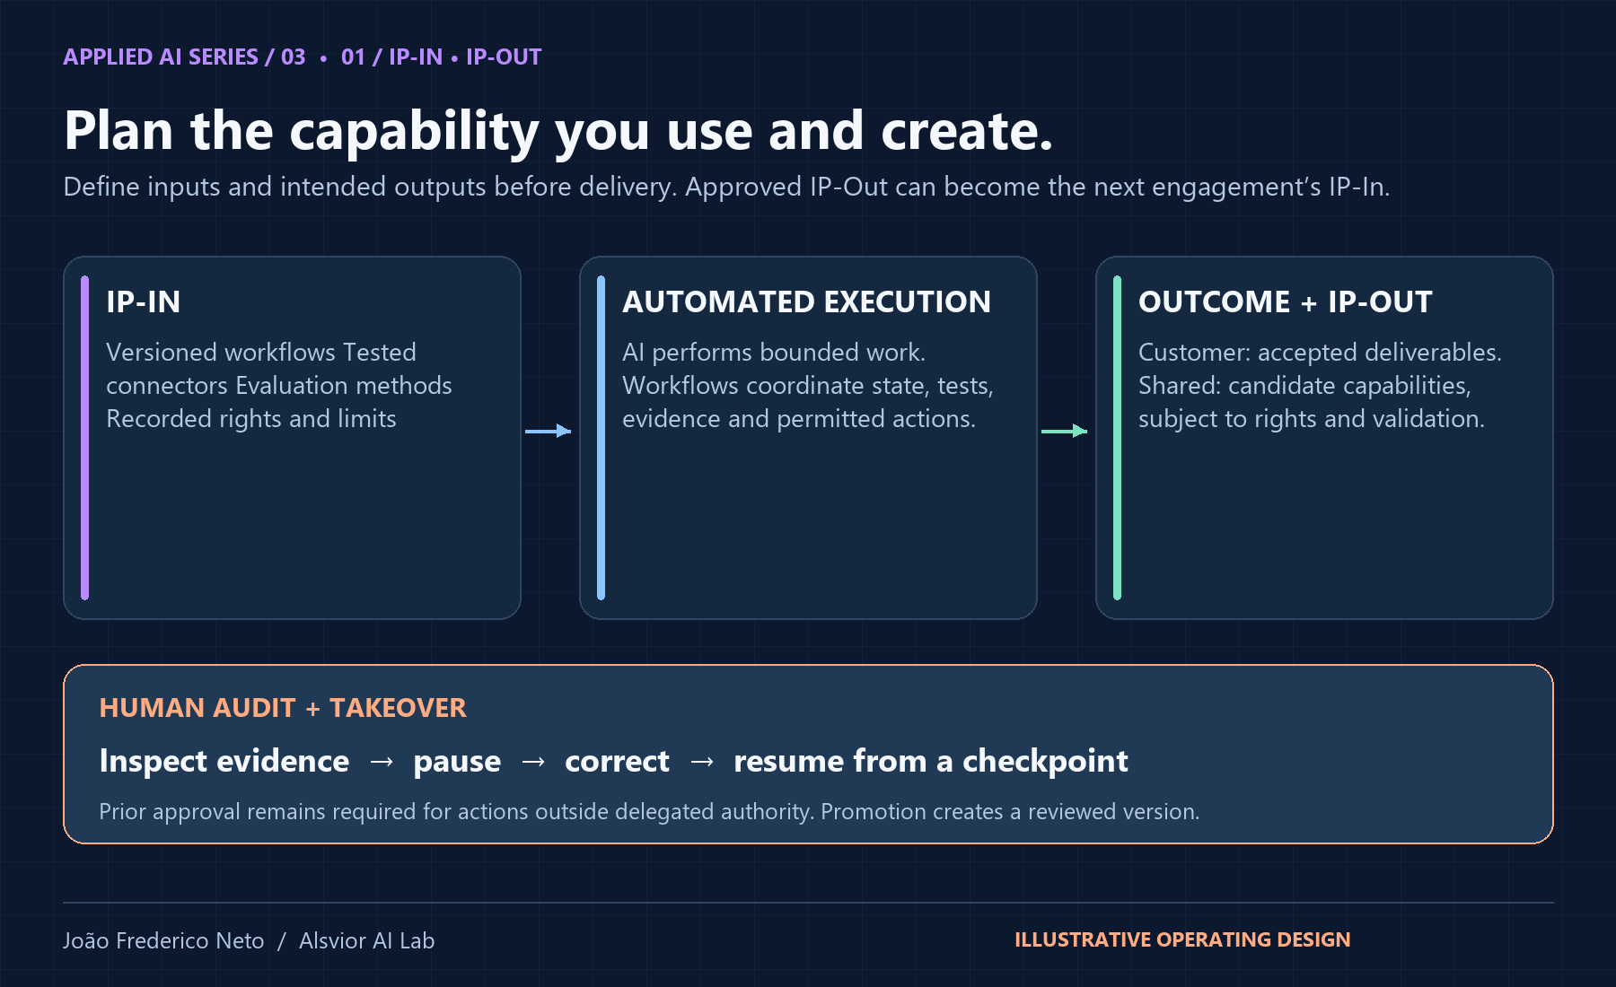Image resolution: width=1616 pixels, height=987 pixels.
Task: Click 'Customer: accepted deliverables.' line
Action: coord(1320,352)
